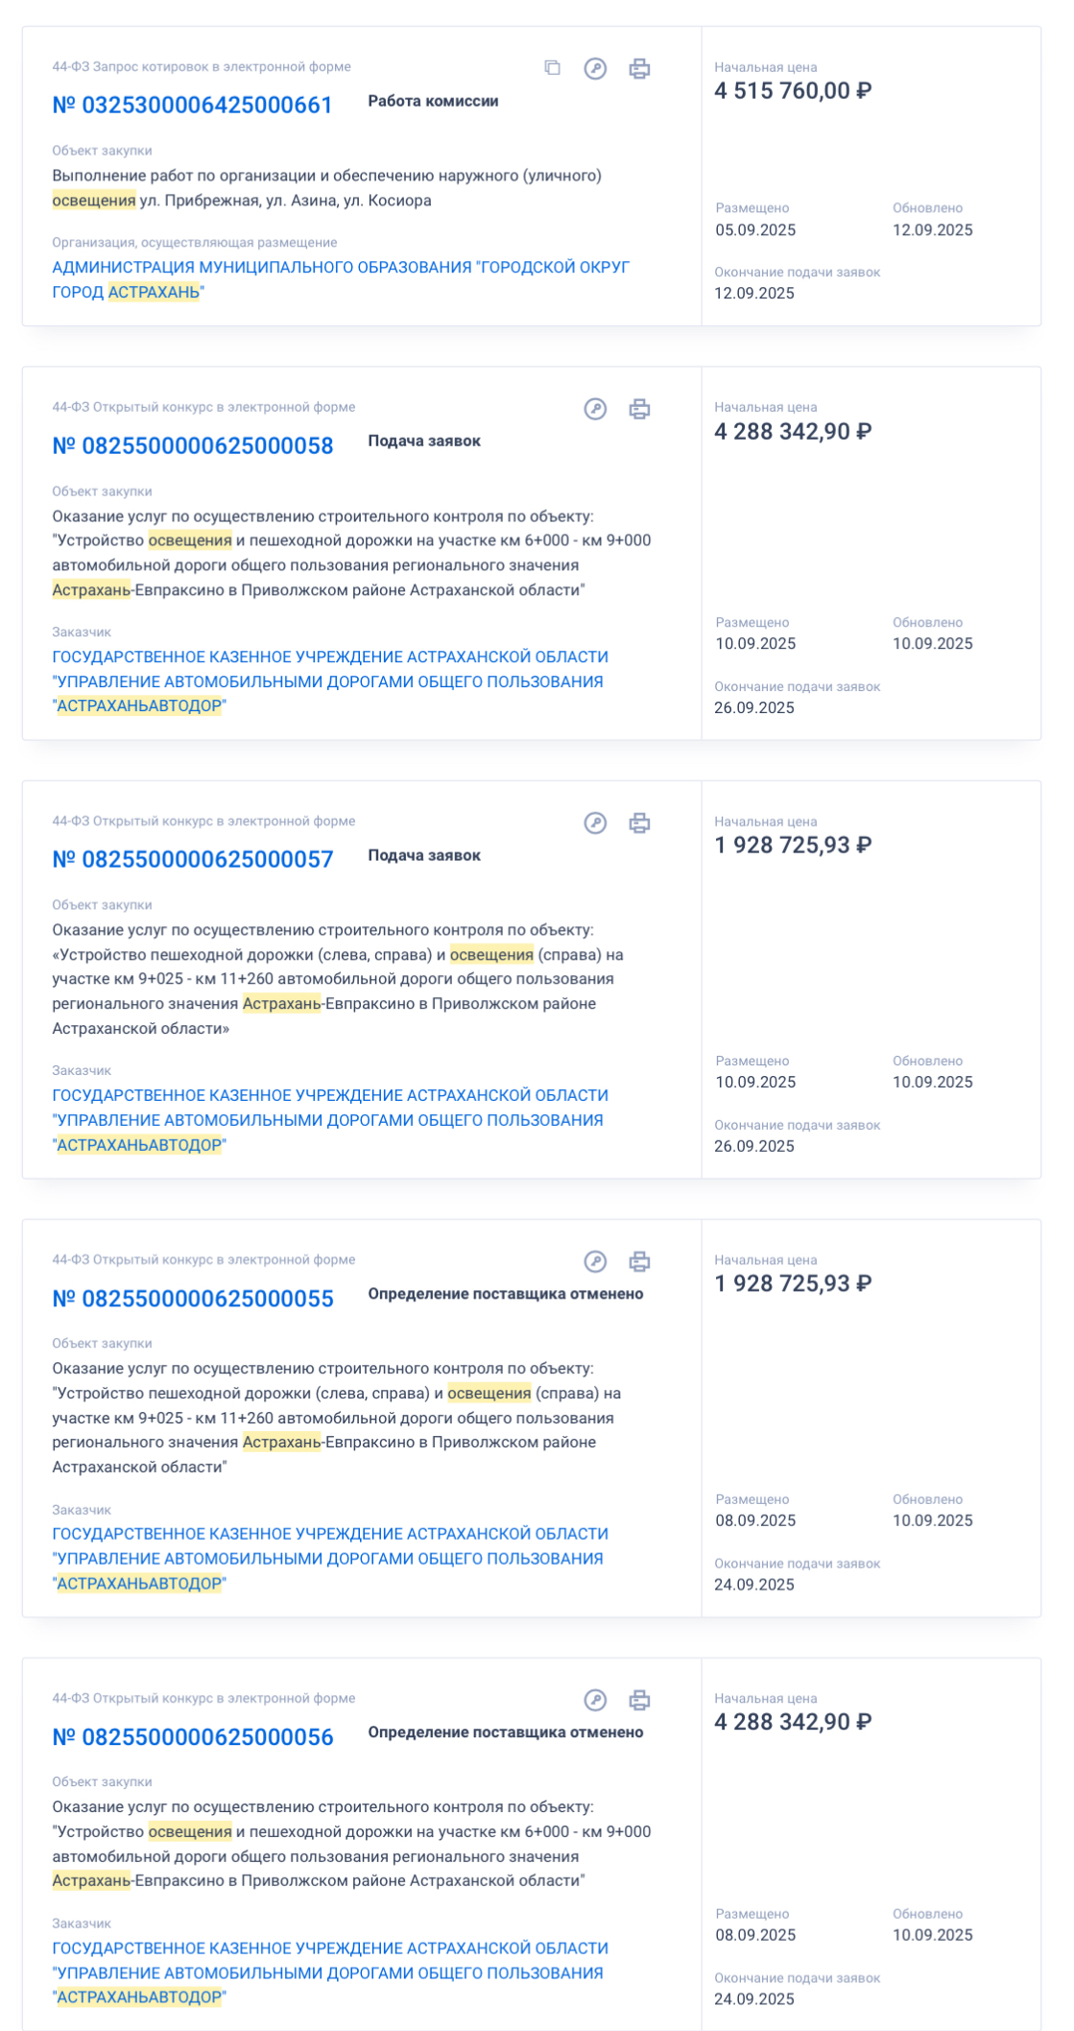Open the АСТРАХАНЬАВТОДОР customer link in tender 0825500000625000056
1074x2031 pixels.
[329, 1973]
